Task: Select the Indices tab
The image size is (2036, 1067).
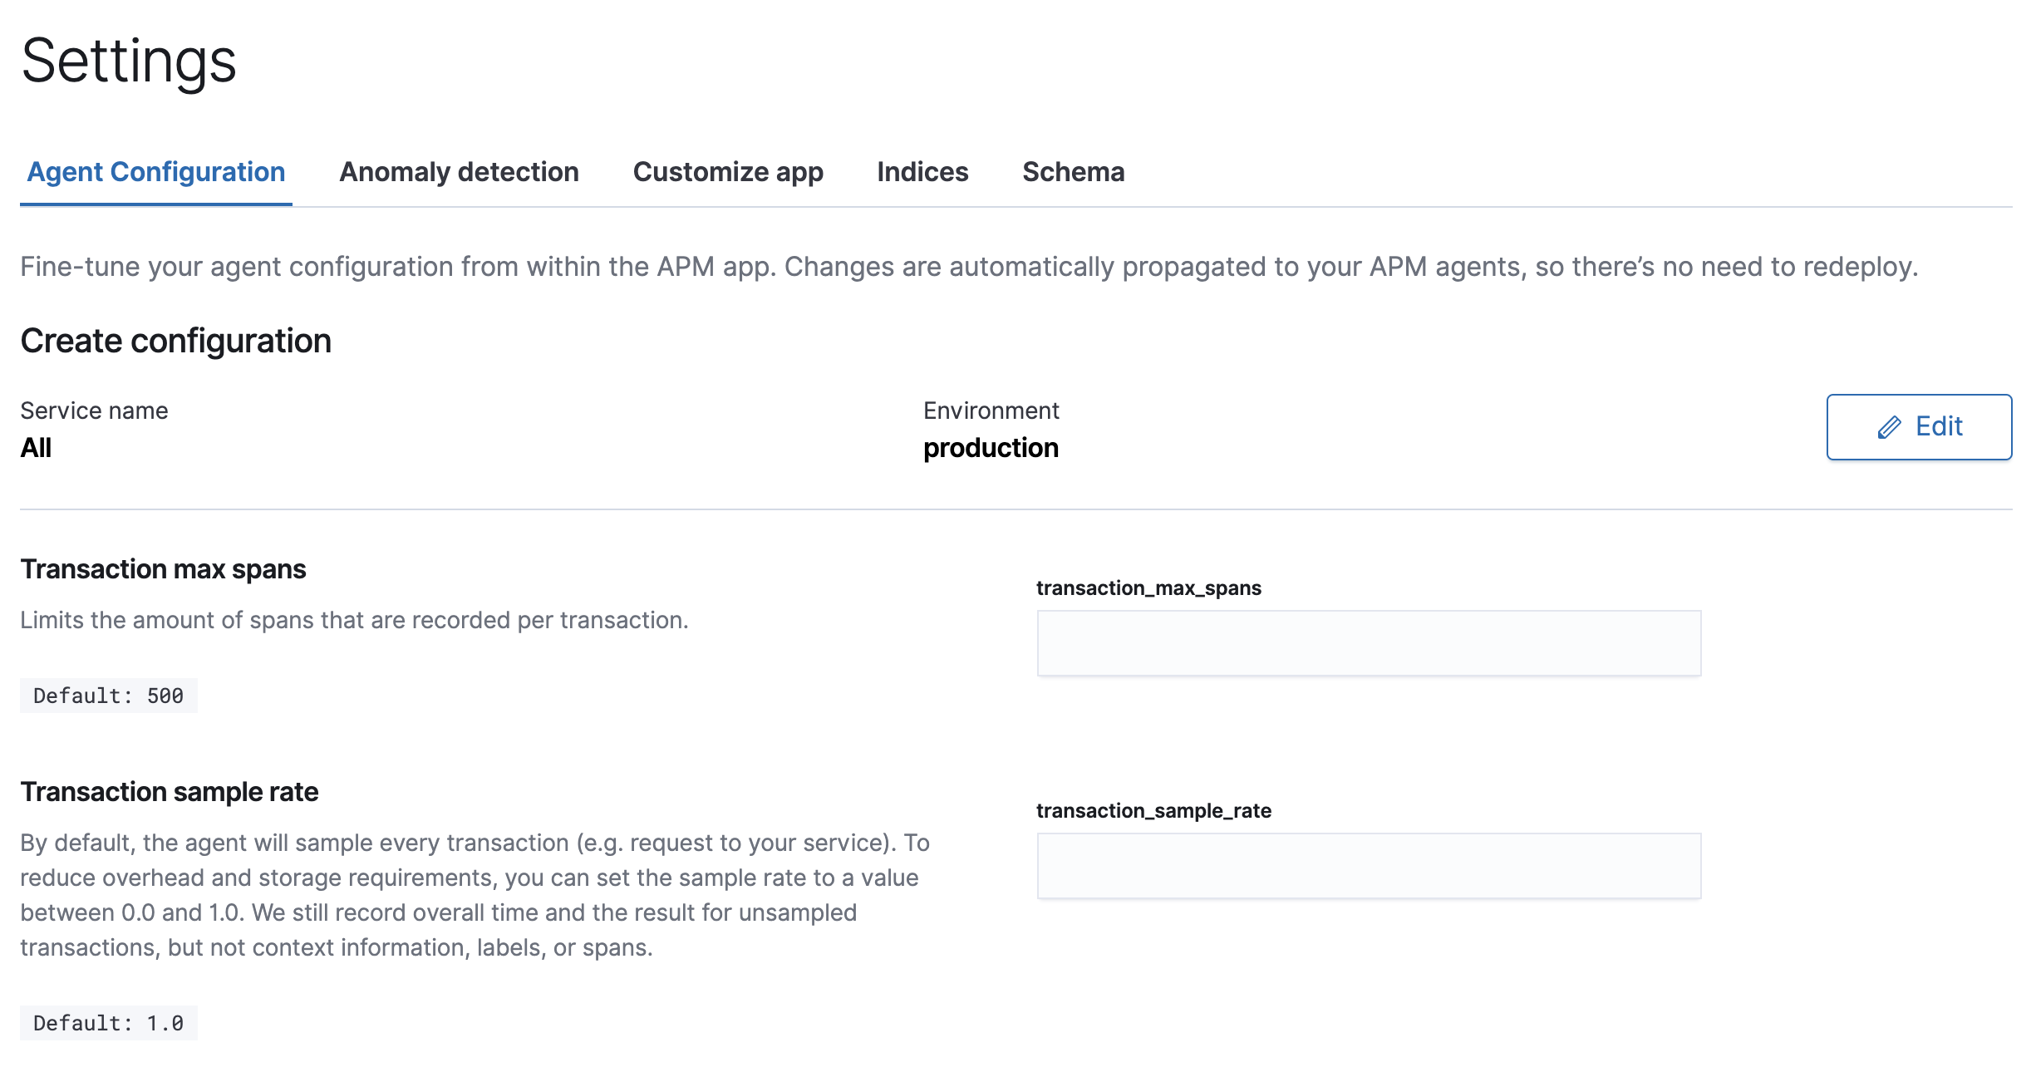Action: click(x=922, y=172)
